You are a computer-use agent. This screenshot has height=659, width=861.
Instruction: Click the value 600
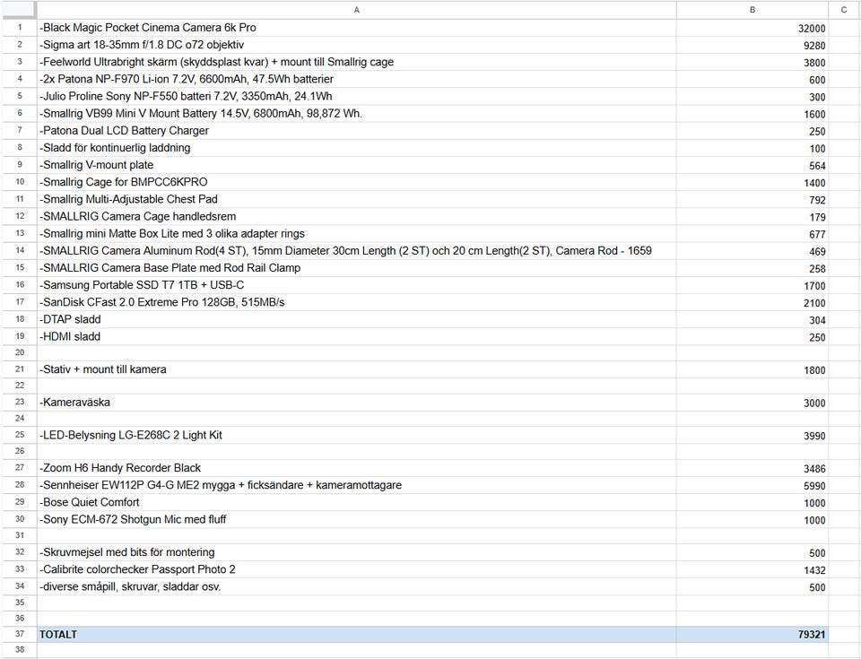tap(817, 80)
